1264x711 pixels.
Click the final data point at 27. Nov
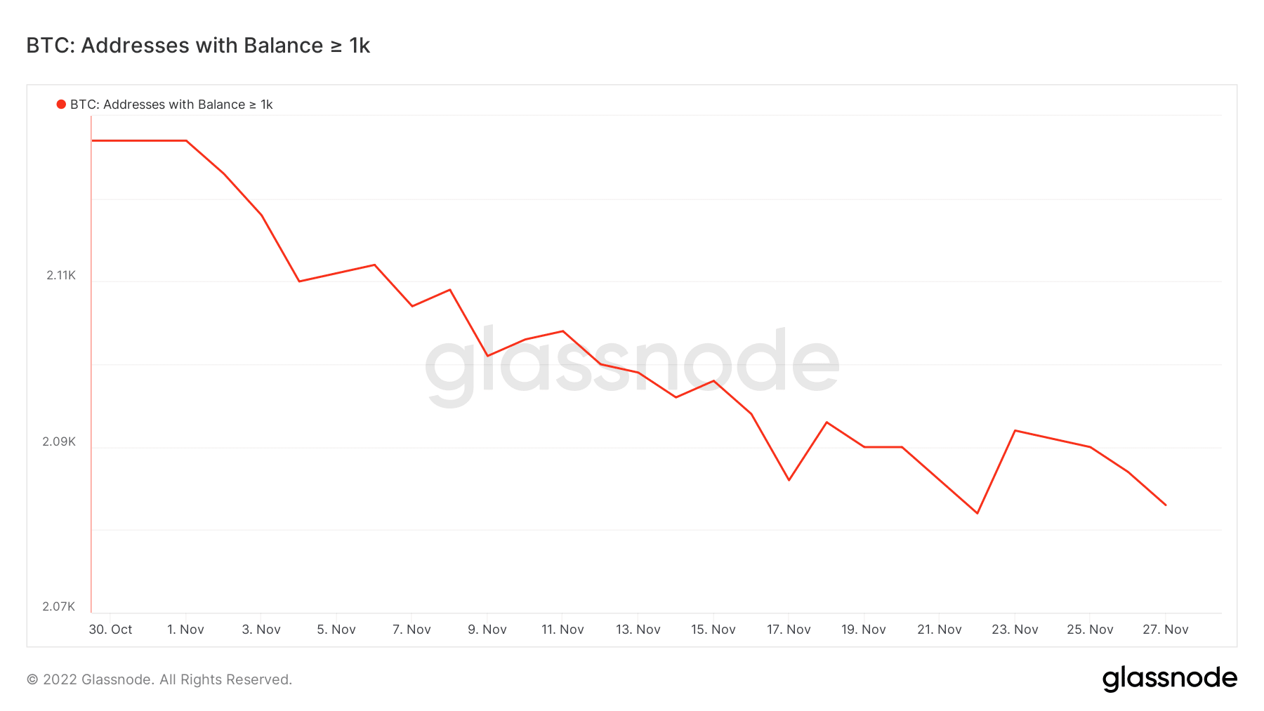tap(1166, 505)
